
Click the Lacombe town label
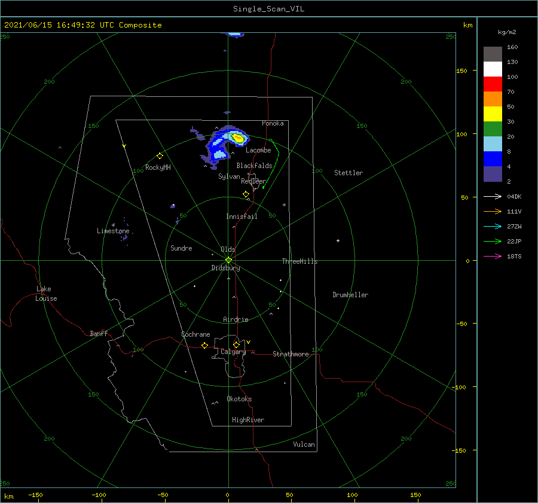click(258, 150)
